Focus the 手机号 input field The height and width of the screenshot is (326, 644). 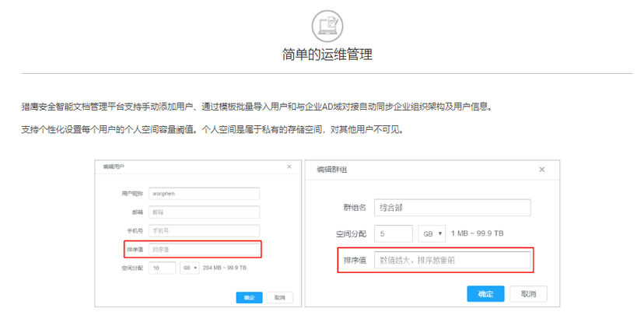pyautogui.click(x=204, y=230)
